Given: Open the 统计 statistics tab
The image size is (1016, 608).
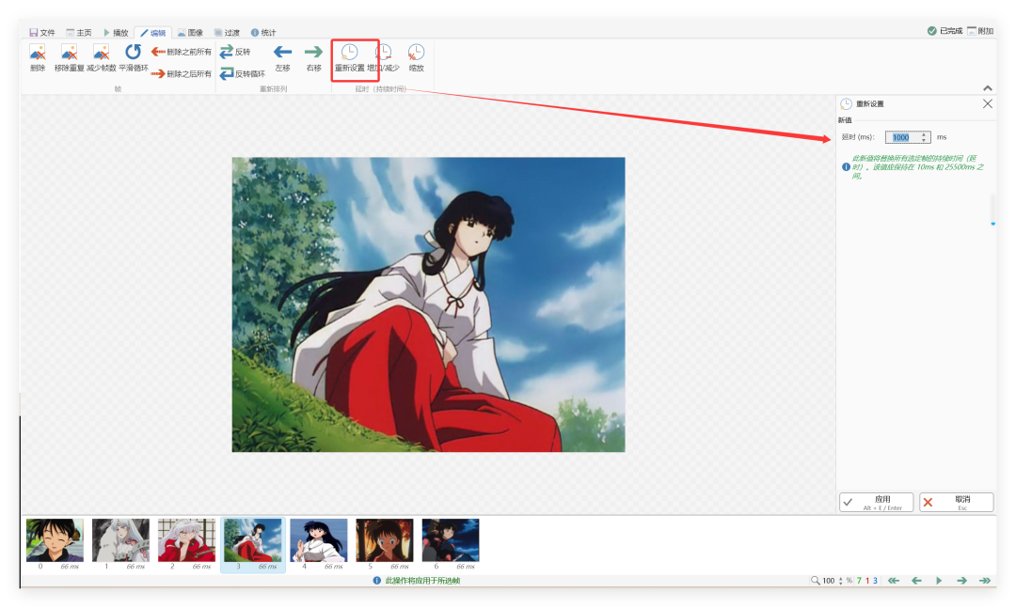Looking at the screenshot, I should [x=263, y=32].
